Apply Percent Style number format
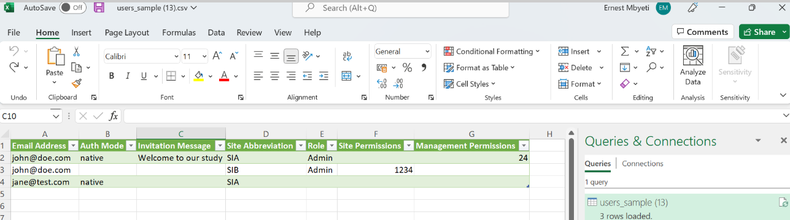The image size is (790, 220). pyautogui.click(x=407, y=67)
